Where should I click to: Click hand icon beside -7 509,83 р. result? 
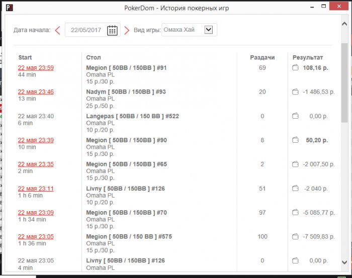click(296, 237)
